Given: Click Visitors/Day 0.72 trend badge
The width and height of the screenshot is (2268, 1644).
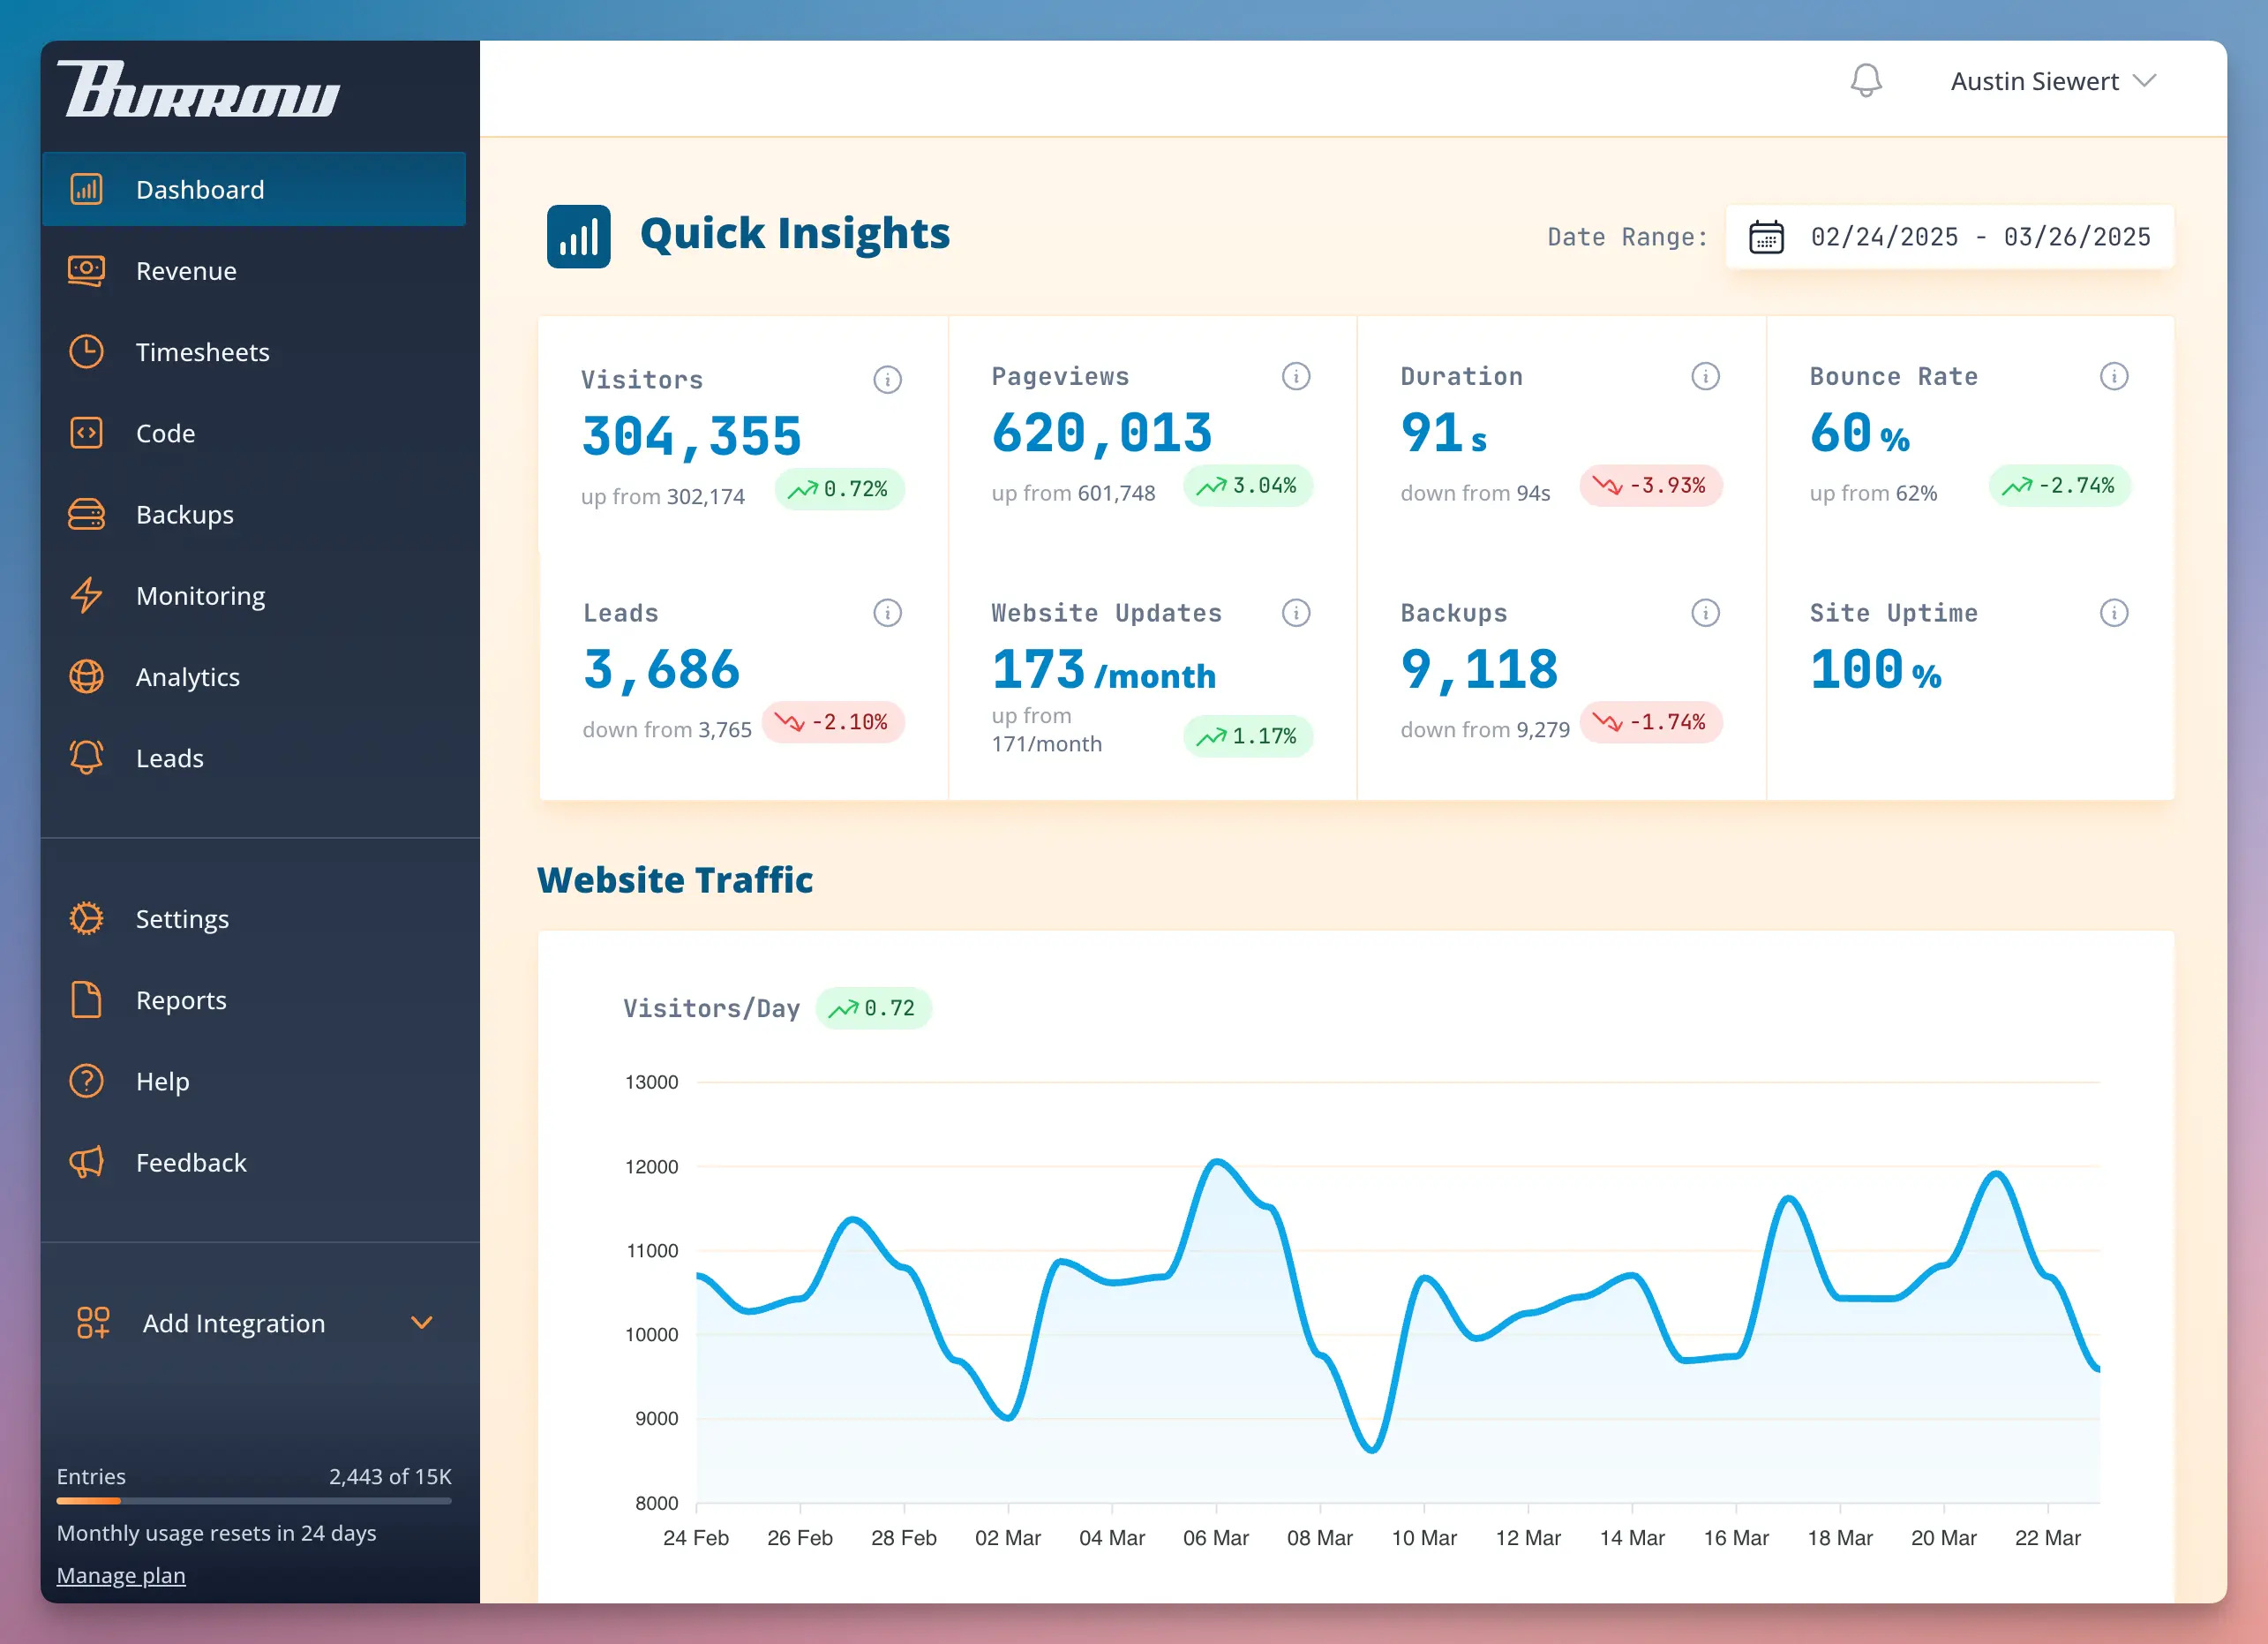Looking at the screenshot, I should click(x=873, y=1007).
